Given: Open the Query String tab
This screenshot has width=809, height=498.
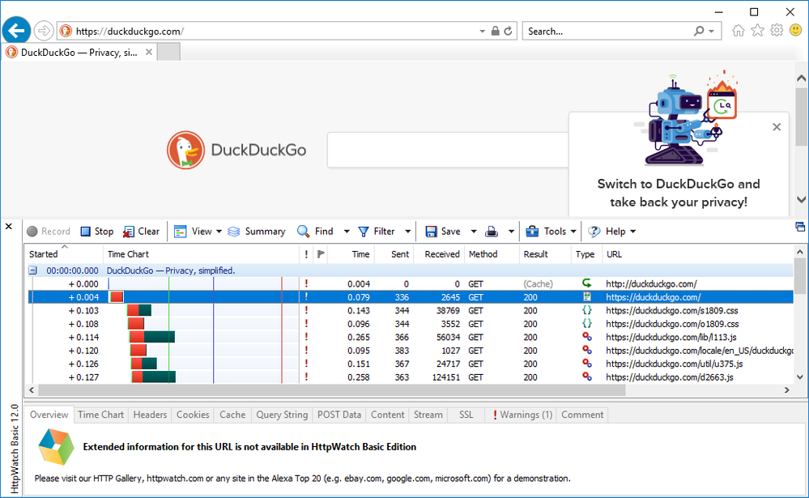Looking at the screenshot, I should (282, 415).
